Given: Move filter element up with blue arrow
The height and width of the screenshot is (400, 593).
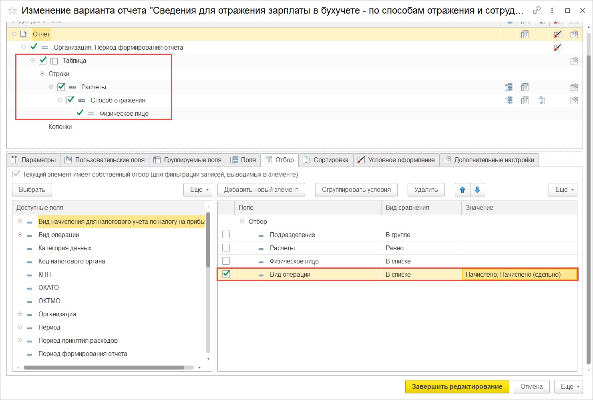Looking at the screenshot, I should click(x=462, y=190).
